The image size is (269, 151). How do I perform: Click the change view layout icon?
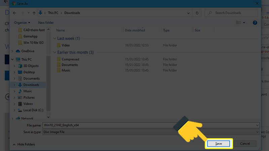click(x=238, y=22)
